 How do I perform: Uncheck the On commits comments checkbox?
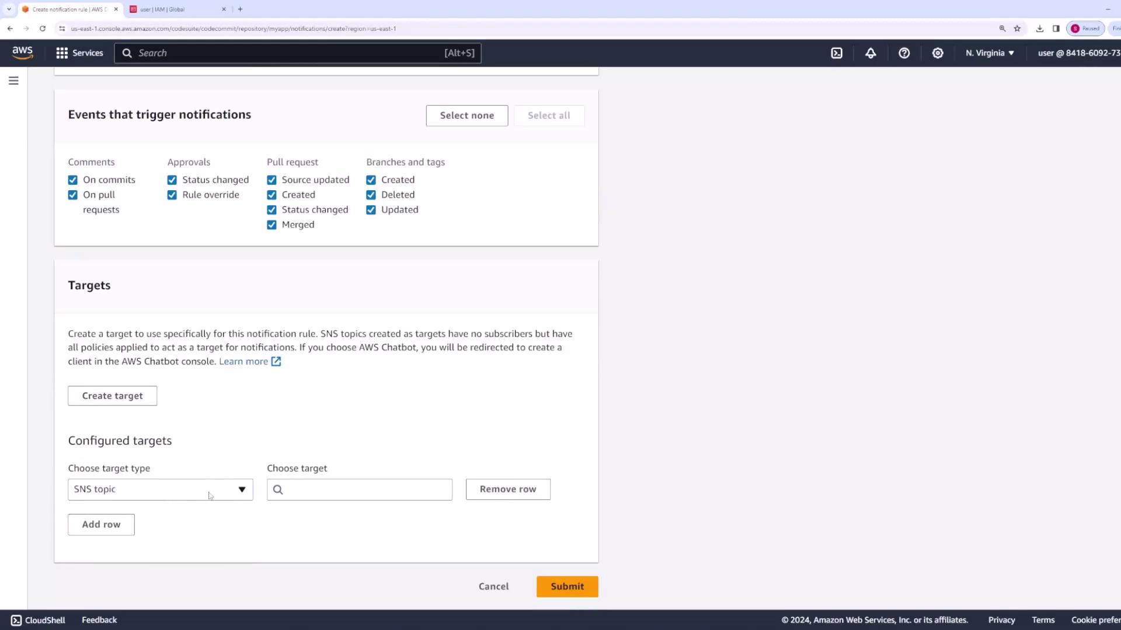click(73, 180)
